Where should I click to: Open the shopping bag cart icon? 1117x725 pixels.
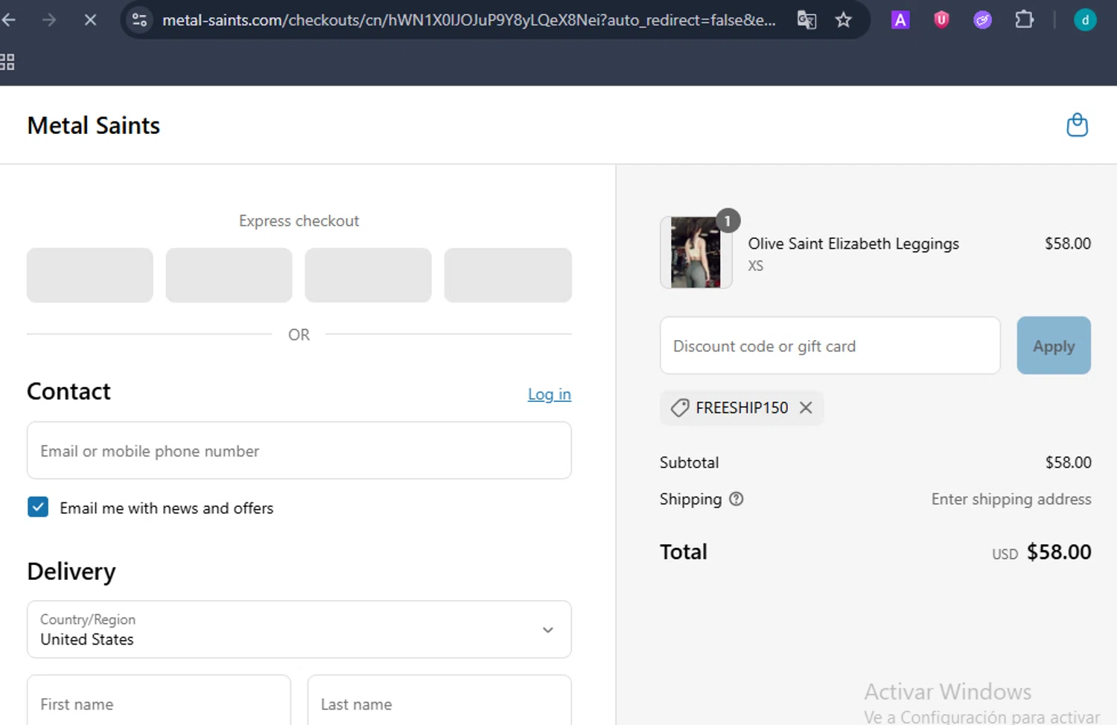[x=1077, y=125]
